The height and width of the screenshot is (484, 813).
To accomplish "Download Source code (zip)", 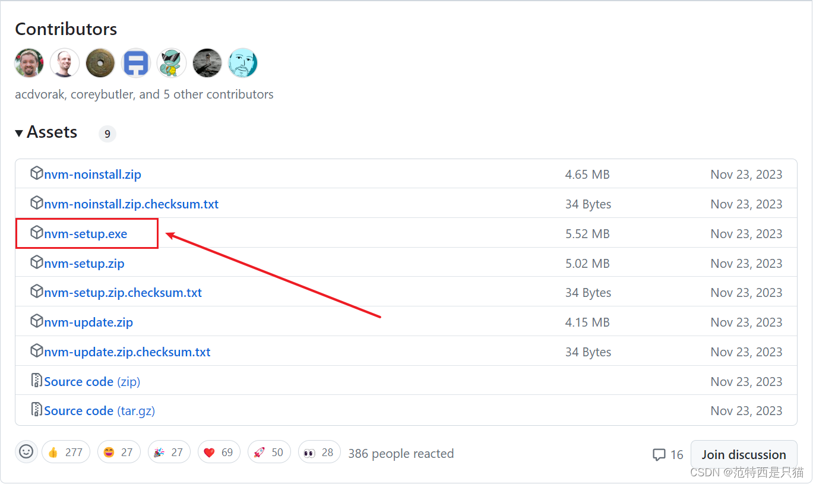I will tap(92, 382).
